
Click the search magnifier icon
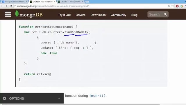165,14
